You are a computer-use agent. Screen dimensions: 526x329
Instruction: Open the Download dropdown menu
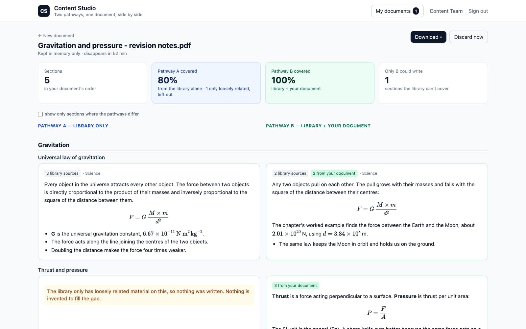point(428,37)
